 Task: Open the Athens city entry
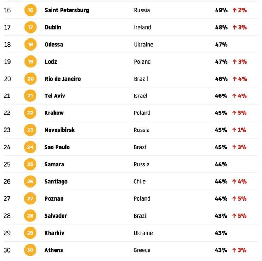53,250
